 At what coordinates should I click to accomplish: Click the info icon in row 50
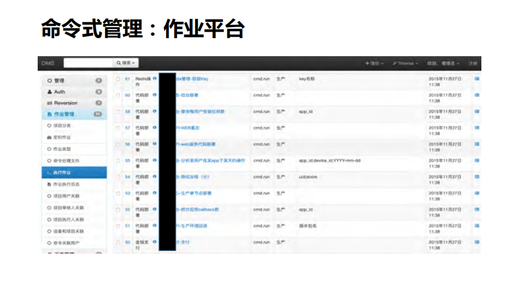point(155,242)
